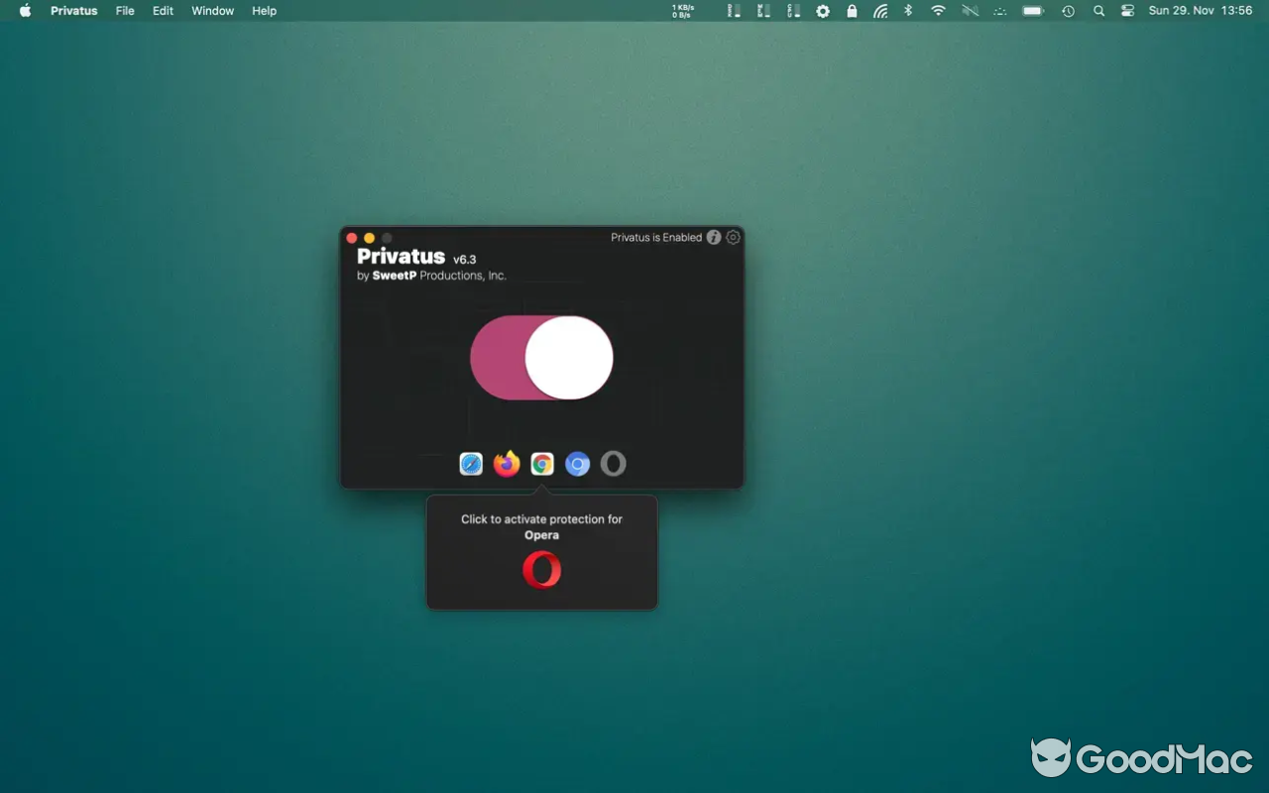Image resolution: width=1269 pixels, height=793 pixels.
Task: Open the Privatus application menu
Action: pos(73,11)
